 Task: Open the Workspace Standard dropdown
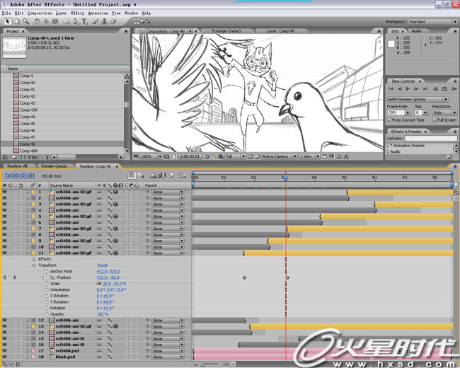(x=432, y=22)
